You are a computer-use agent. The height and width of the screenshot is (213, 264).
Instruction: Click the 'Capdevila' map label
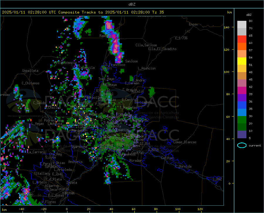[x=87, y=68]
